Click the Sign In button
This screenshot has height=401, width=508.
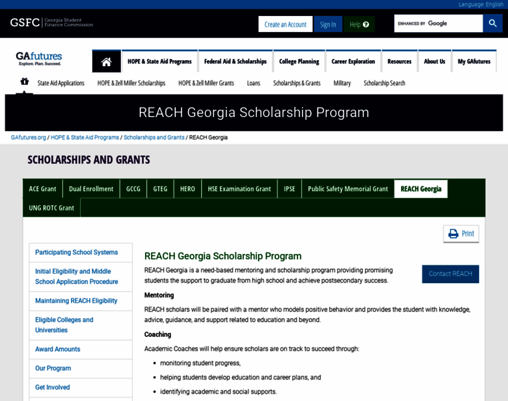(328, 24)
